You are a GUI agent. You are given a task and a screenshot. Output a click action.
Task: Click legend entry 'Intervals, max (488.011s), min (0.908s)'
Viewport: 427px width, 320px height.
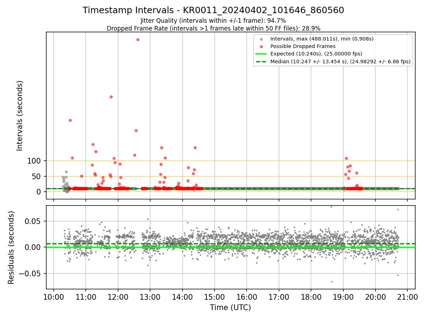pyautogui.click(x=322, y=39)
